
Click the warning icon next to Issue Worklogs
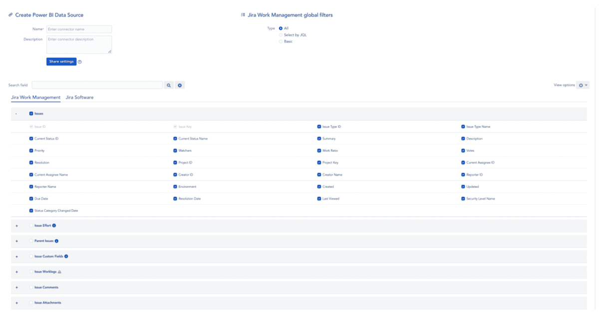pos(60,272)
